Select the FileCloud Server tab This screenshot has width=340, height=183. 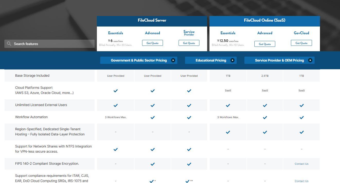tap(152, 20)
